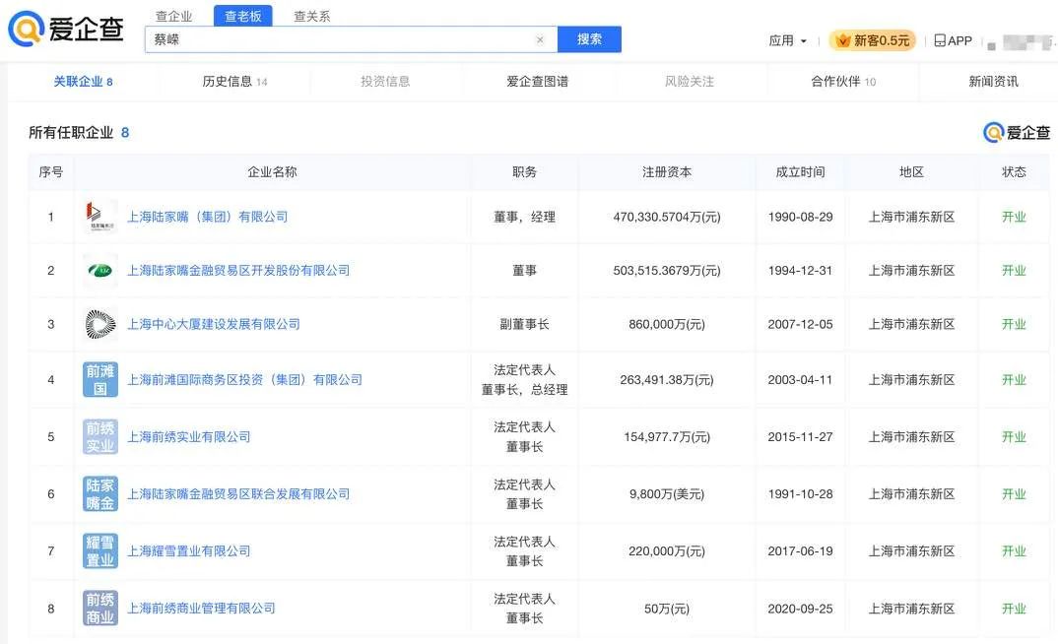Open the 爱企查图谱 tab
1058x644 pixels.
click(538, 82)
